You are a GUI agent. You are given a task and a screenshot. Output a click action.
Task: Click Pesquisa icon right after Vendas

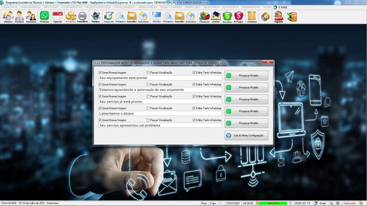[x=168, y=17]
